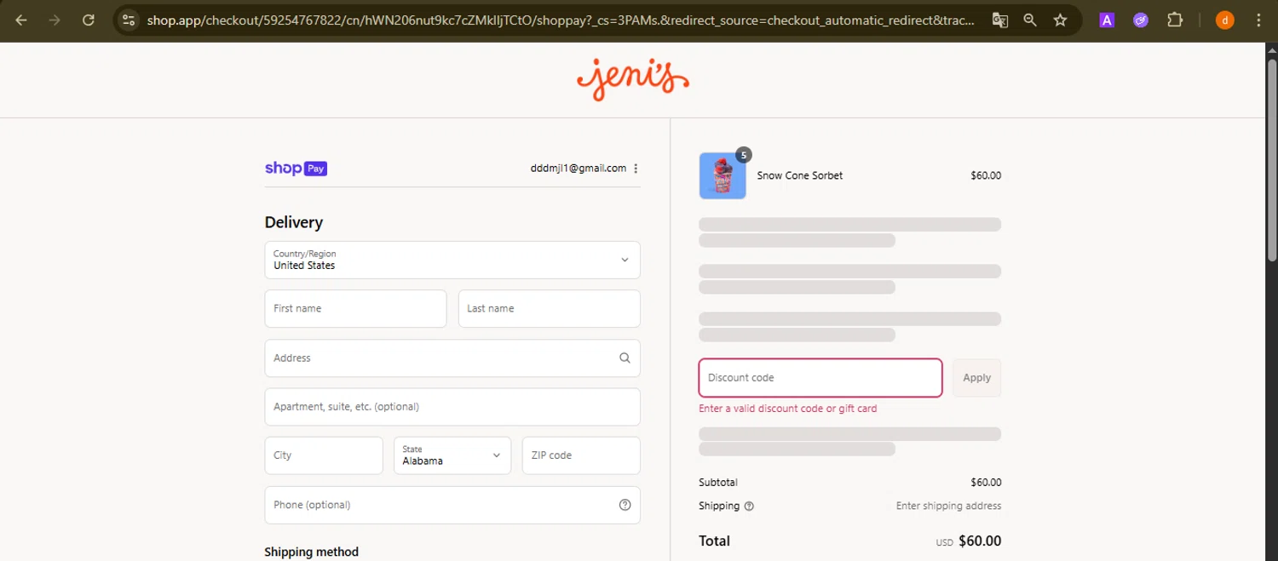Apply the discount code
Screen dimensions: 1278x561
tap(976, 378)
